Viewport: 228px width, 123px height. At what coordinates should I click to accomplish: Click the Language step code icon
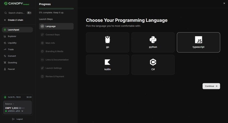pyautogui.click(x=42, y=26)
